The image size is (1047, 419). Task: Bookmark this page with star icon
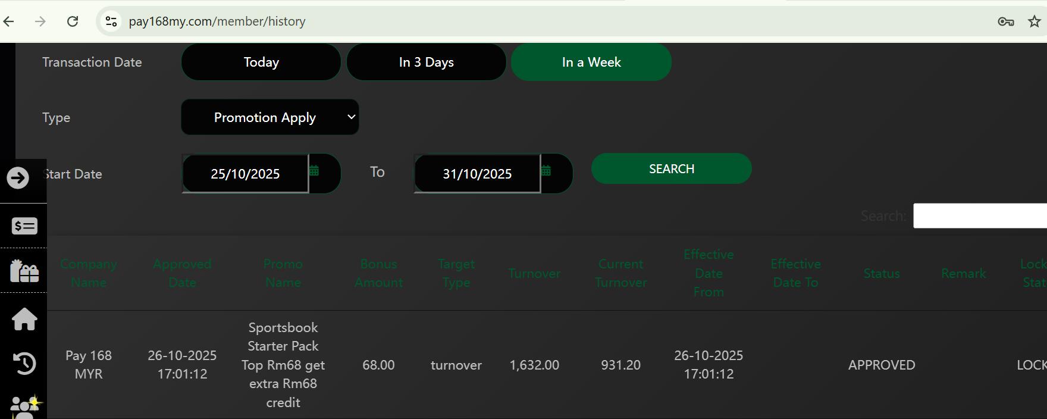(1035, 21)
